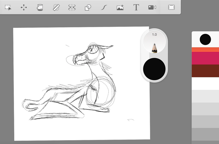The height and width of the screenshot is (144, 219).
Task: Choose the Fill bucket tool
Action: (x=40, y=7)
